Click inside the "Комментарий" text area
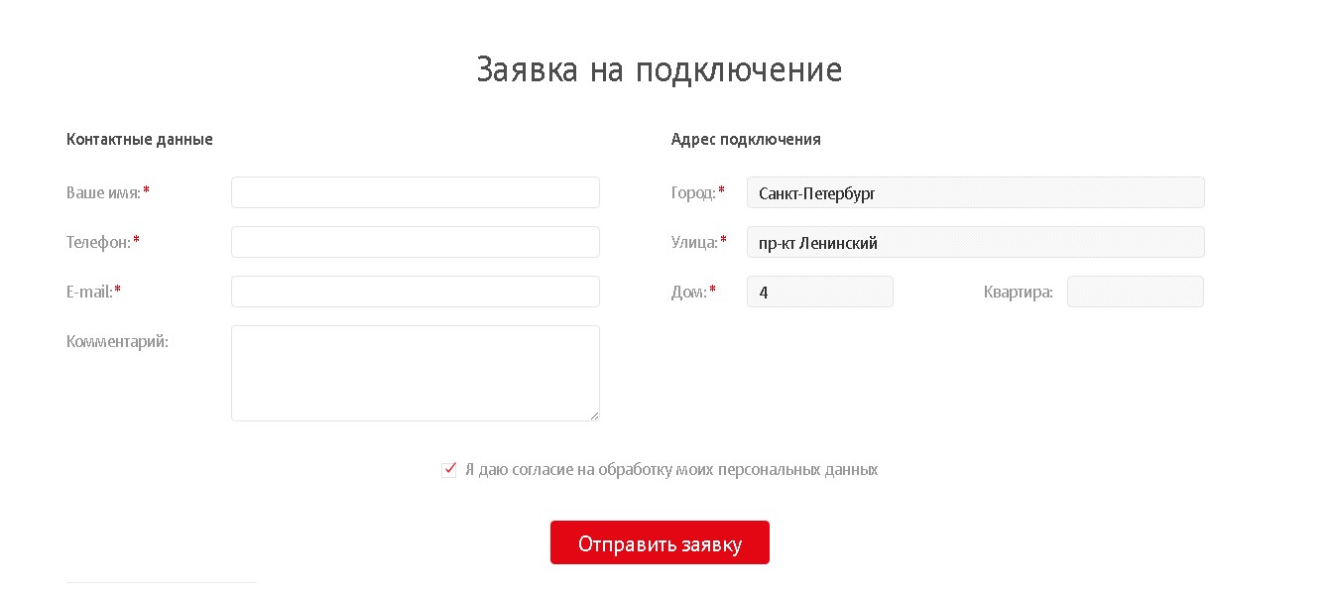Screen dimensions: 1329x594 (x=415, y=373)
